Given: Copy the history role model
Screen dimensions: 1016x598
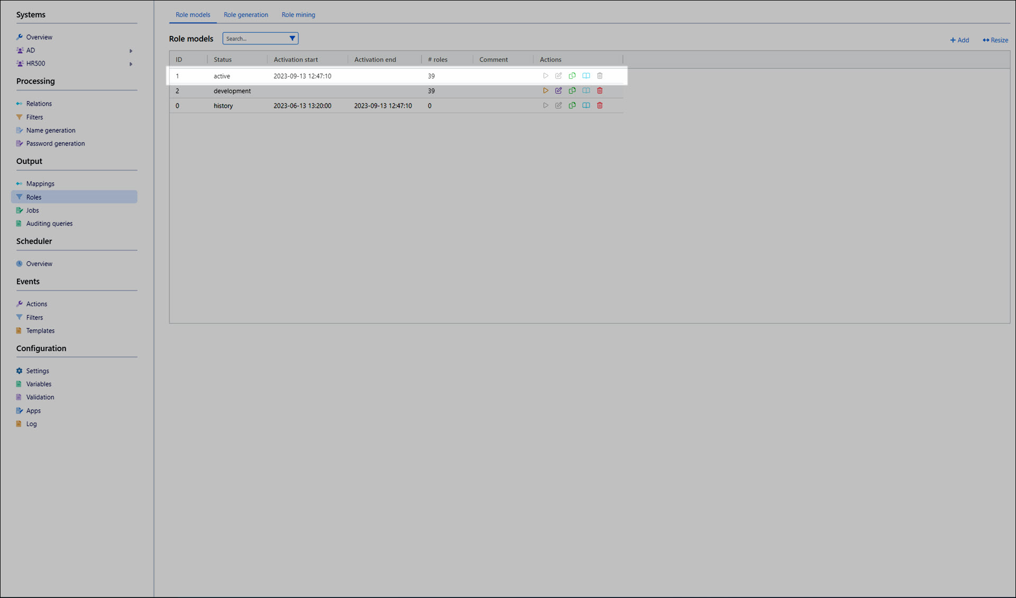Looking at the screenshot, I should pos(572,106).
